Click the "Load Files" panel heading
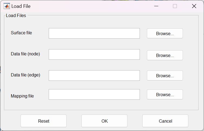 [x=16, y=16]
